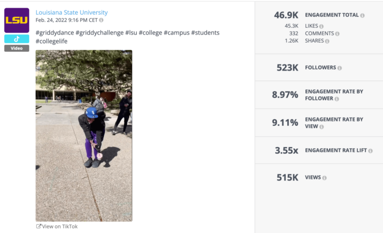The image size is (383, 233).
Task: Click the 46.9K engagement total value
Action: 286,15
